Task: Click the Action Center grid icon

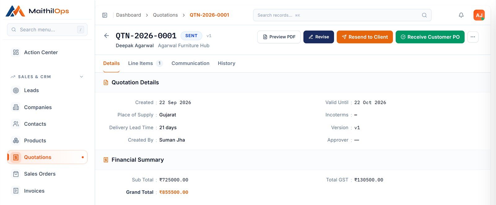Action: 16,52
